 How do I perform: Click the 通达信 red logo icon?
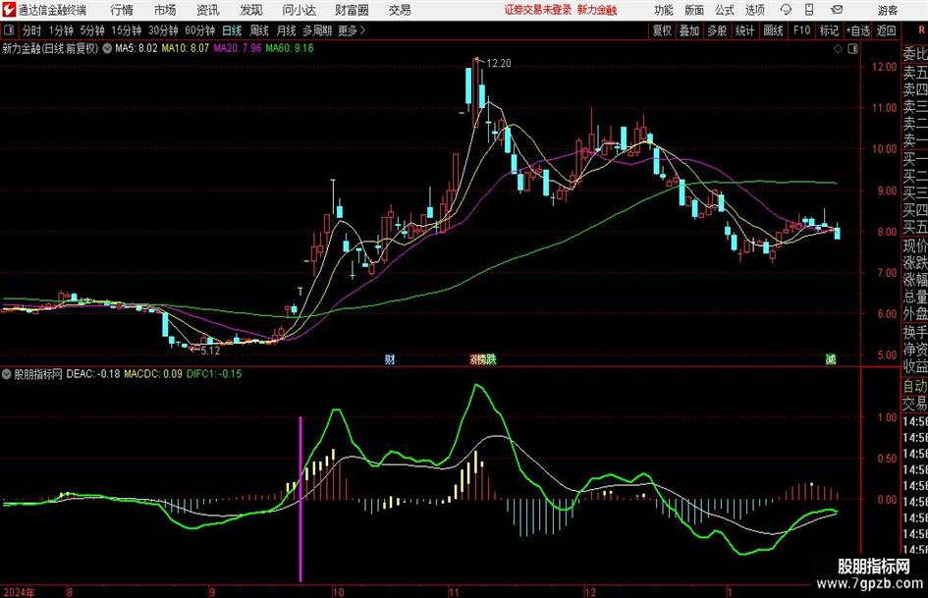(9, 10)
